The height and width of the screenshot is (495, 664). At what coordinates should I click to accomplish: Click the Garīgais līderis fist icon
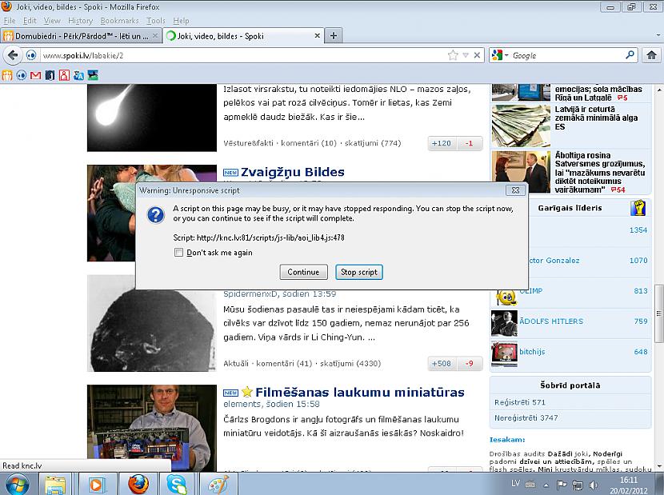point(638,208)
